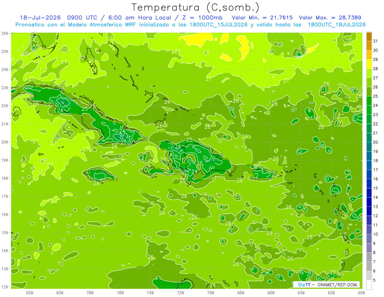Click the '68W' longitude axis label
This screenshot has height=297, width=384.
[241, 293]
